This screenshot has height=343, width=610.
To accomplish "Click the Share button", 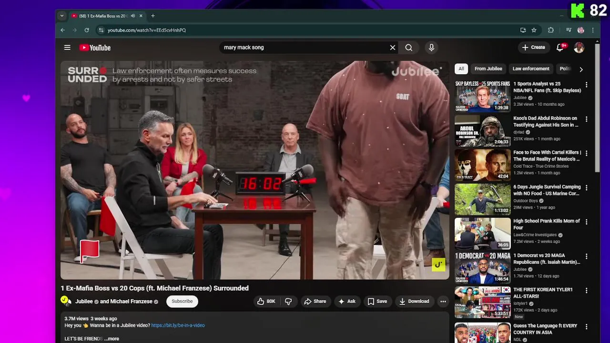I will point(315,302).
